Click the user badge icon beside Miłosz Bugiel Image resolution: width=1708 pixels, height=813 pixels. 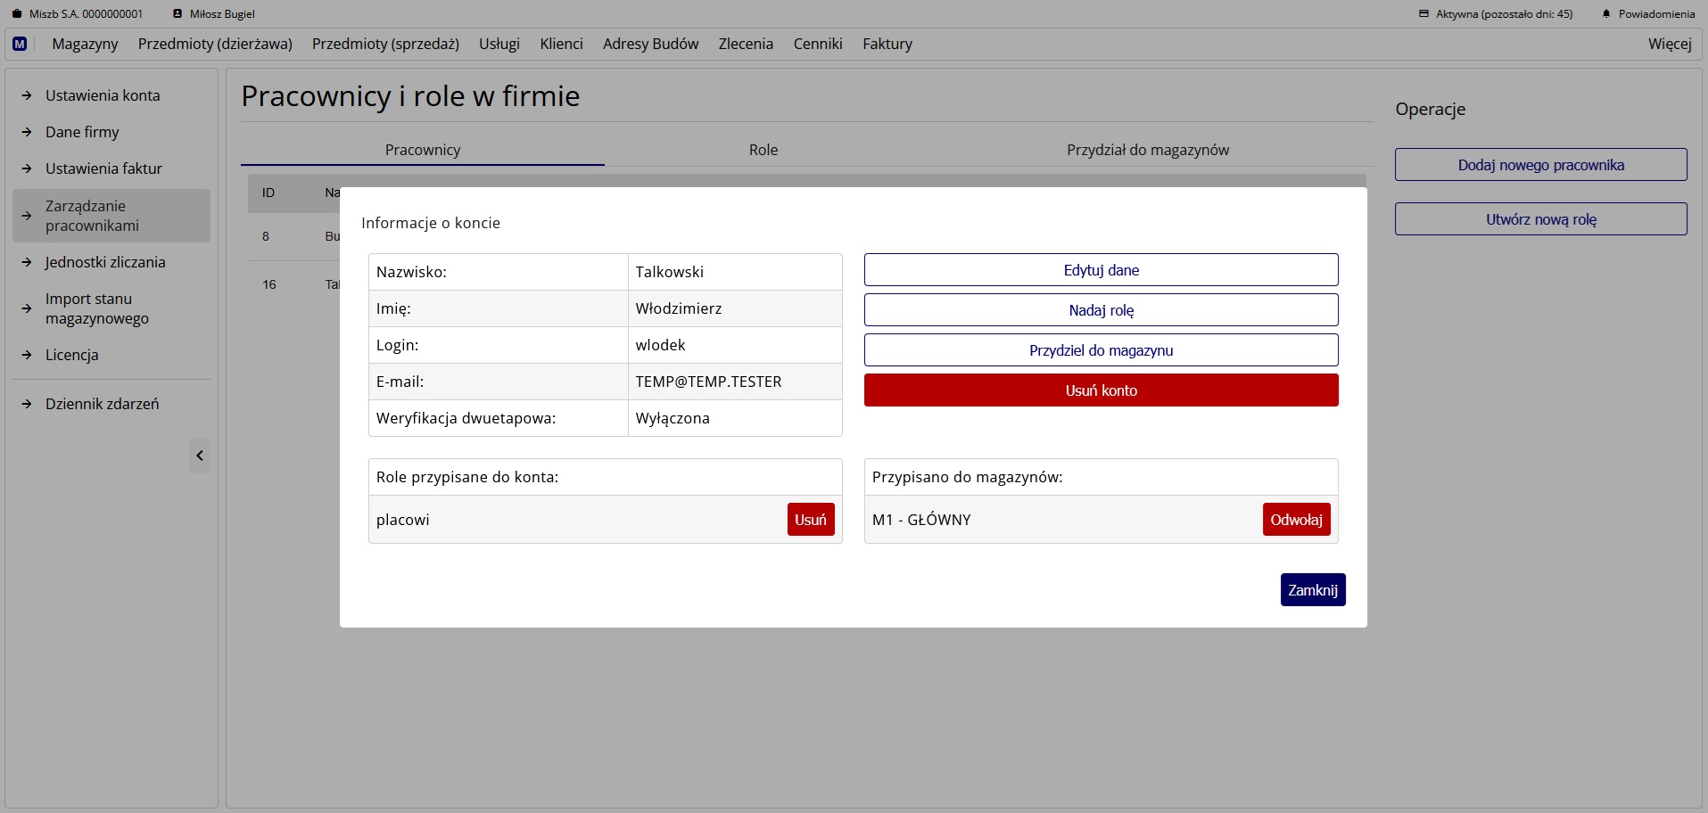(x=178, y=13)
